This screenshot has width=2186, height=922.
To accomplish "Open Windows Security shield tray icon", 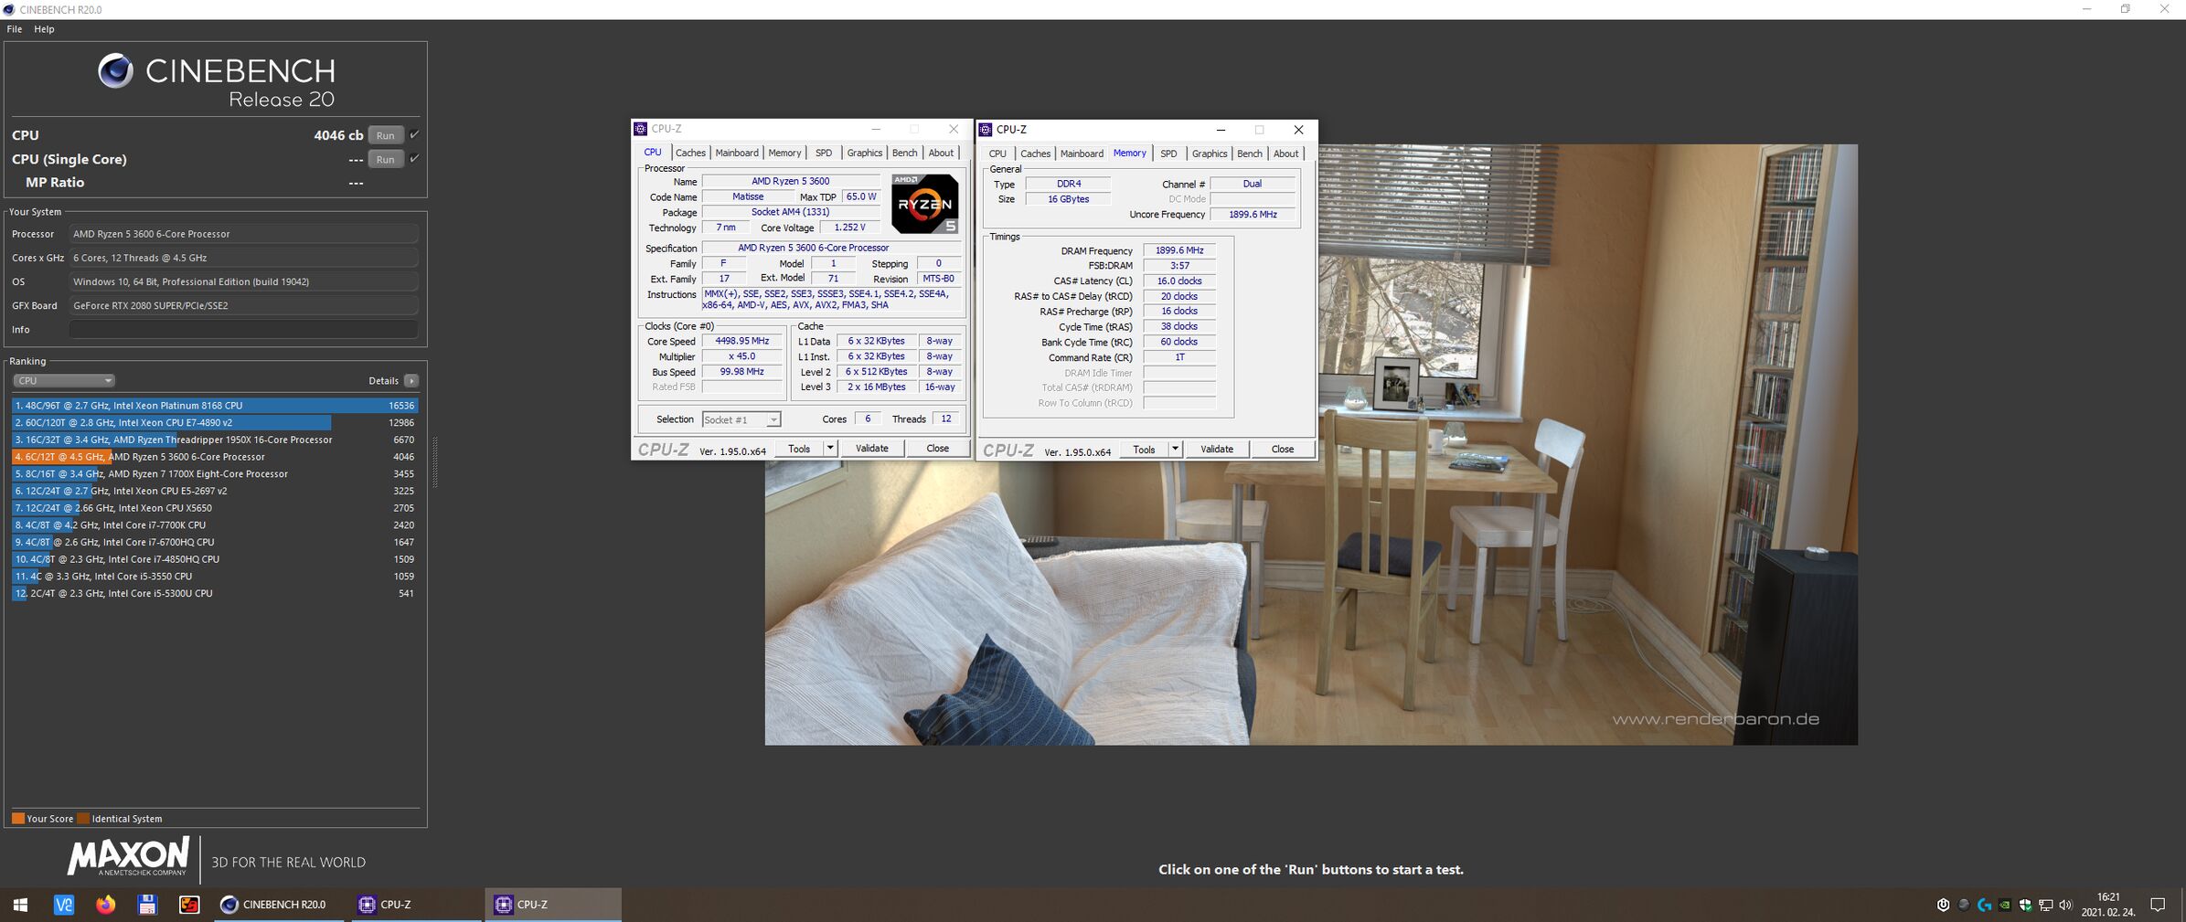I will pos(2025,905).
